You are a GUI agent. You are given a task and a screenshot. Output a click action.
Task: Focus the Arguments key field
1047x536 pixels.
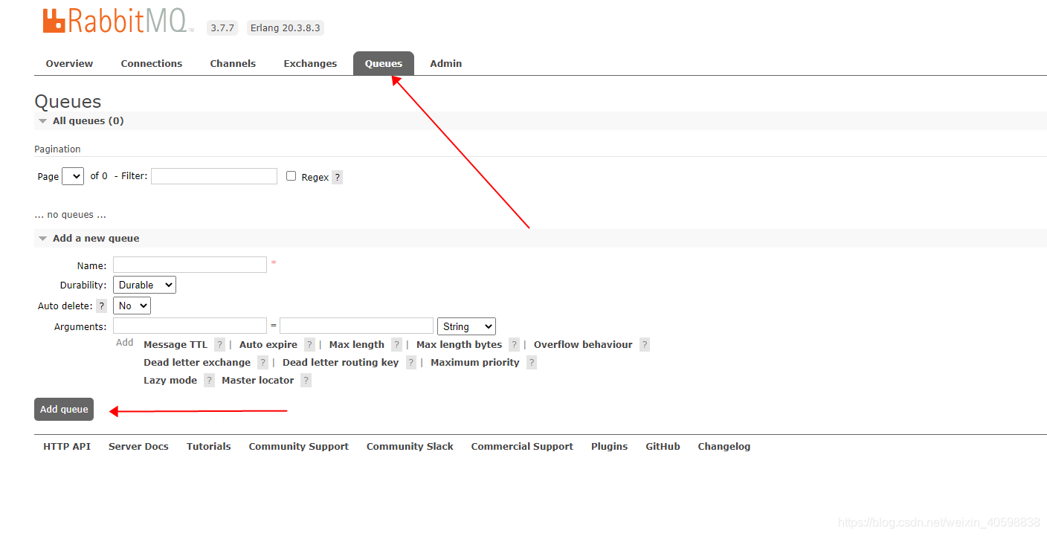[x=190, y=326]
